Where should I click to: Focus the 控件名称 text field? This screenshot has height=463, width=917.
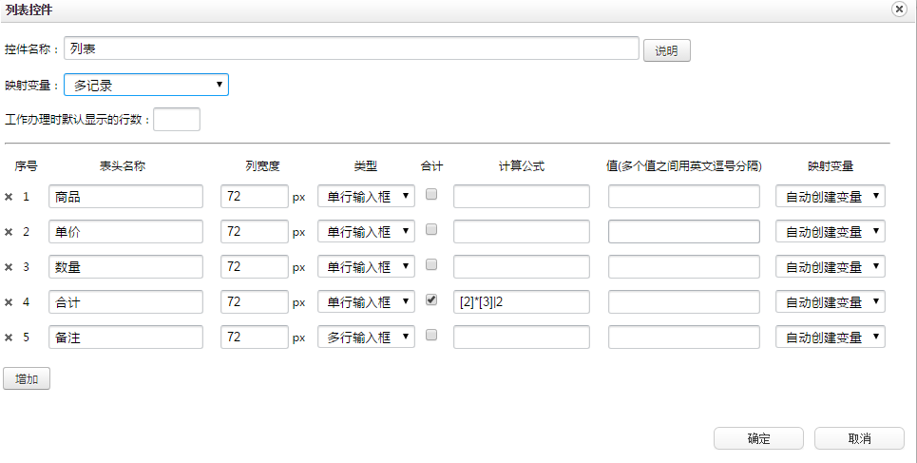[x=351, y=48]
